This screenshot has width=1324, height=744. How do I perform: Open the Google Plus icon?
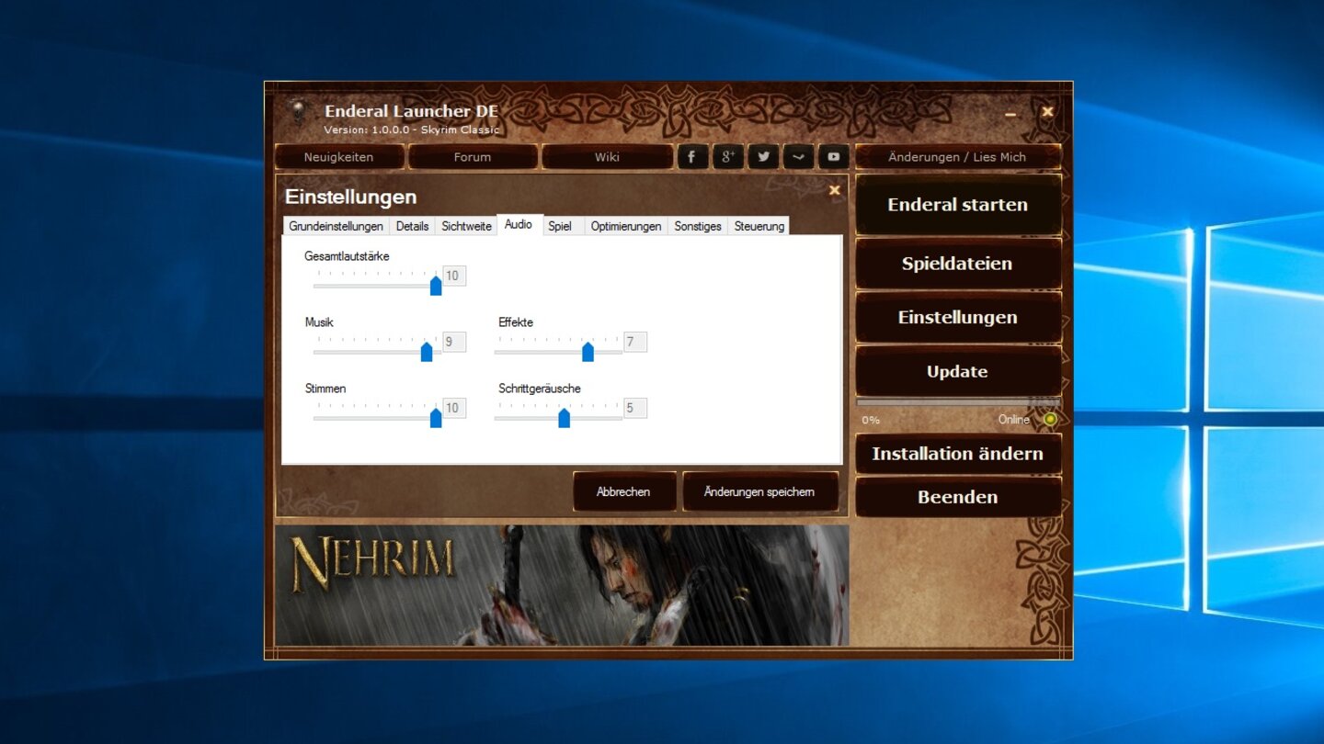(727, 157)
